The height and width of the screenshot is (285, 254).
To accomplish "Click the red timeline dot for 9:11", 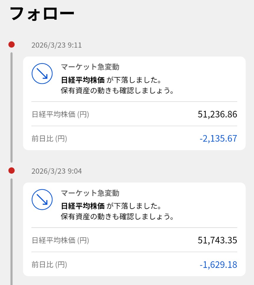I will click(11, 45).
